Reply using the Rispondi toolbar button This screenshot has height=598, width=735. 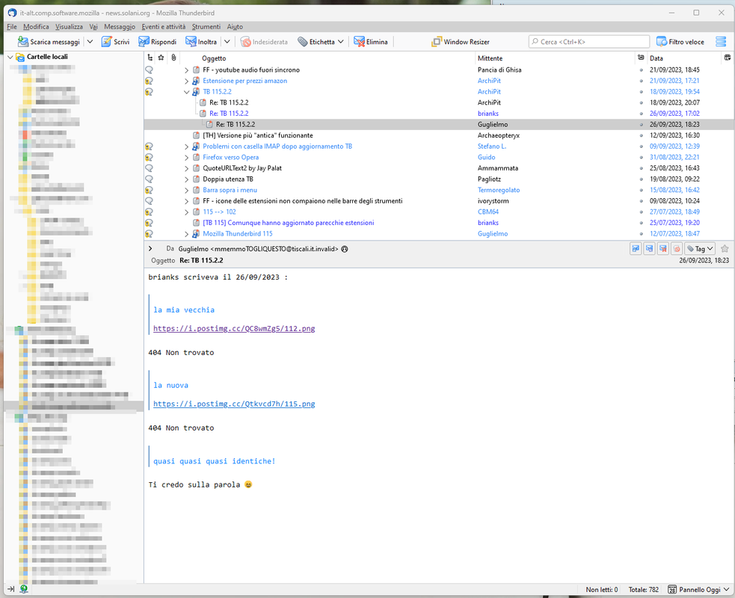click(x=157, y=42)
